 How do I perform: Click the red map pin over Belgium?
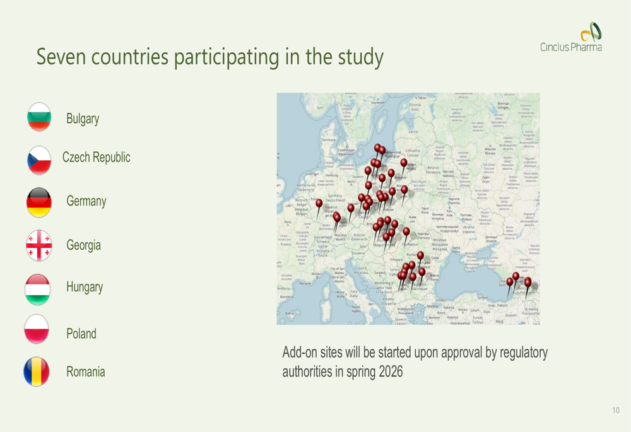point(319,204)
